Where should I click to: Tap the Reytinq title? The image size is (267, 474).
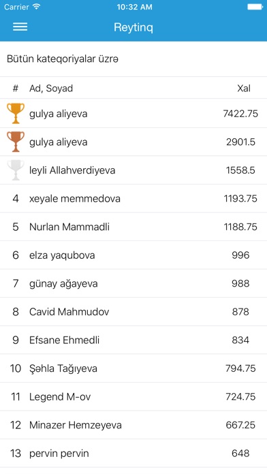pos(133,27)
